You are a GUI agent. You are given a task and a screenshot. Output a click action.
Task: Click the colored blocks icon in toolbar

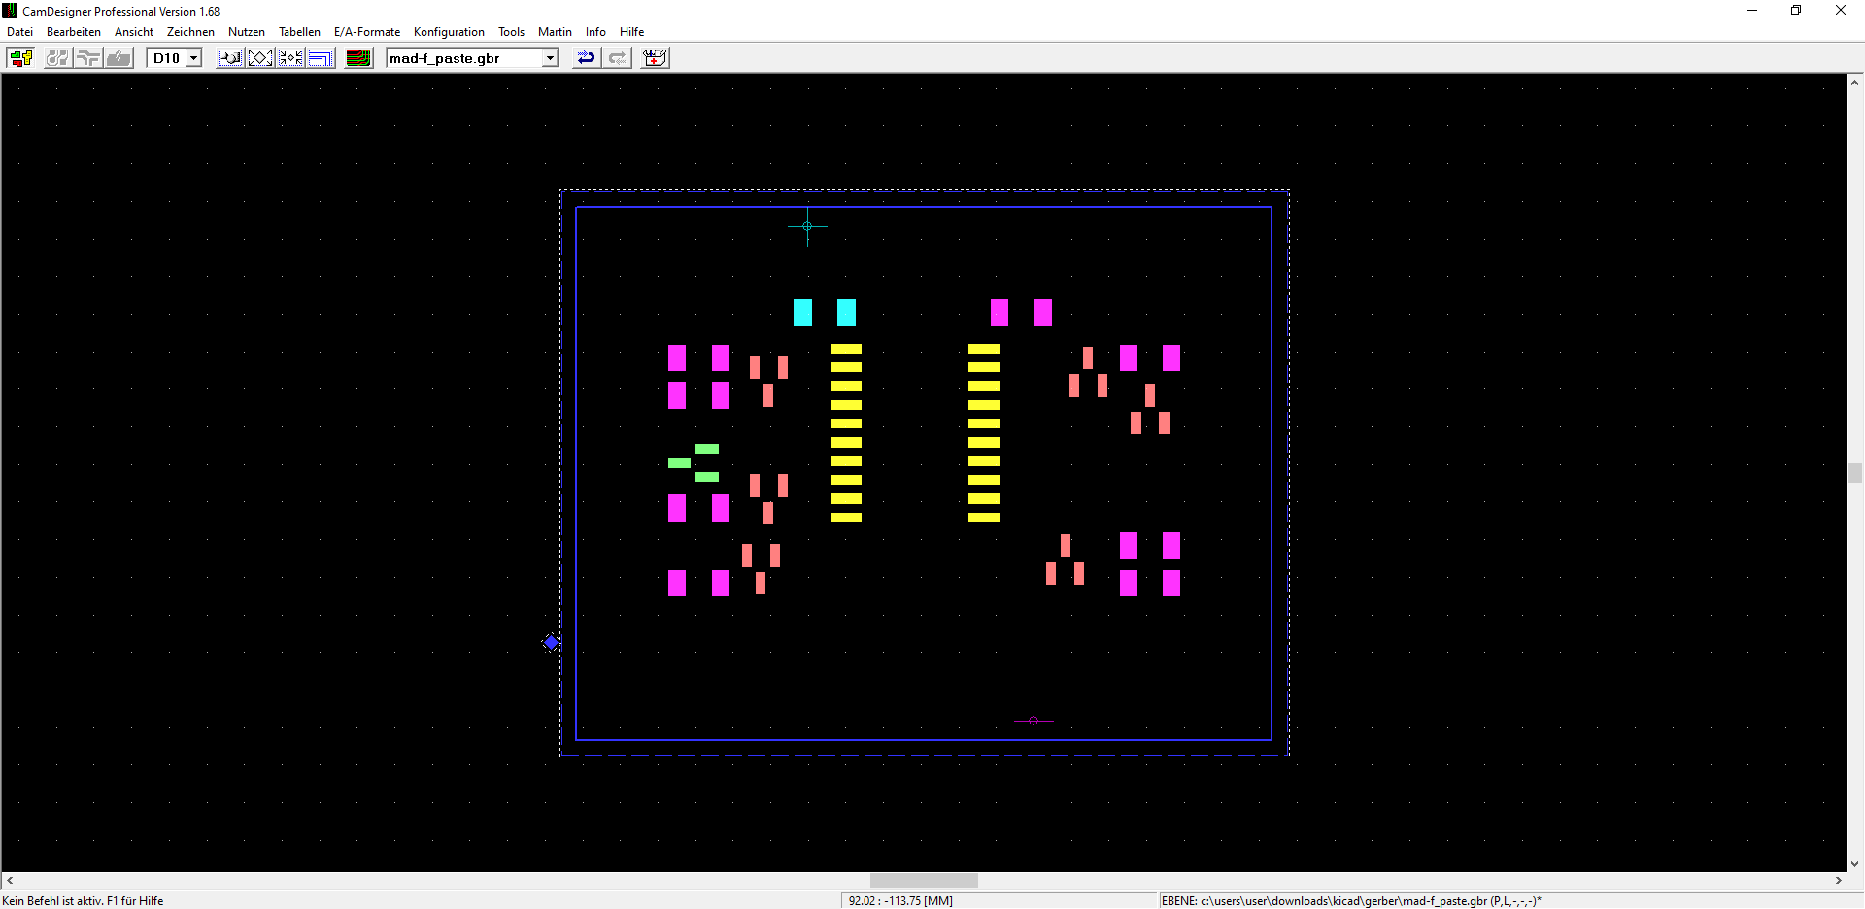coord(20,58)
